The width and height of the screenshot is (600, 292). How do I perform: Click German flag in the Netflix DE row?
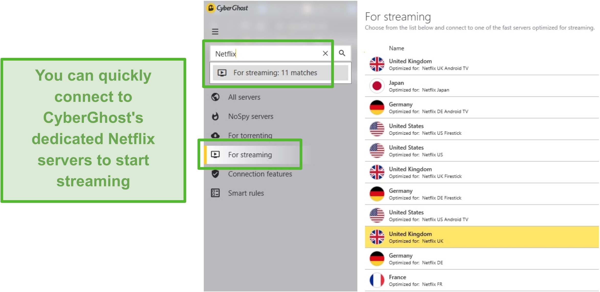point(377,258)
